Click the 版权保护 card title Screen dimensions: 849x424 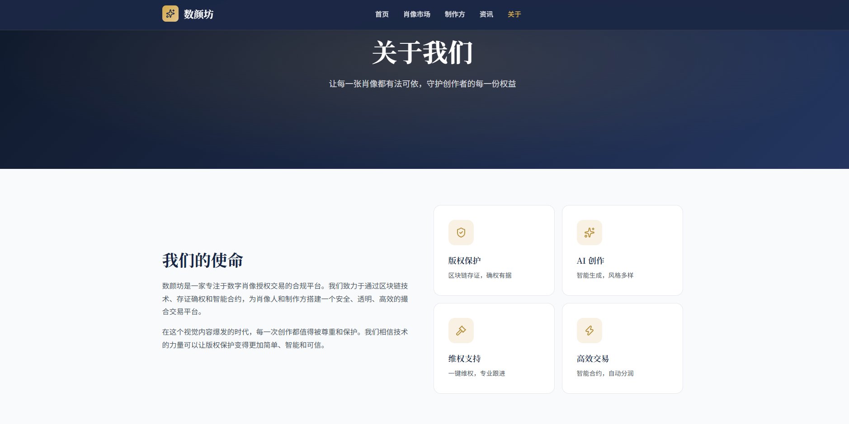[x=465, y=261]
